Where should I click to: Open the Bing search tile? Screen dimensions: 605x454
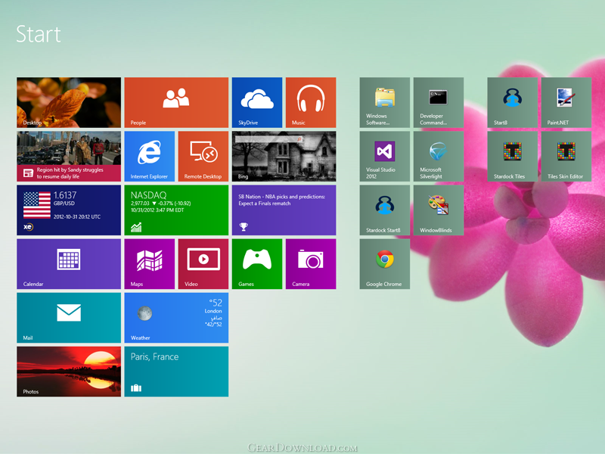(x=284, y=157)
